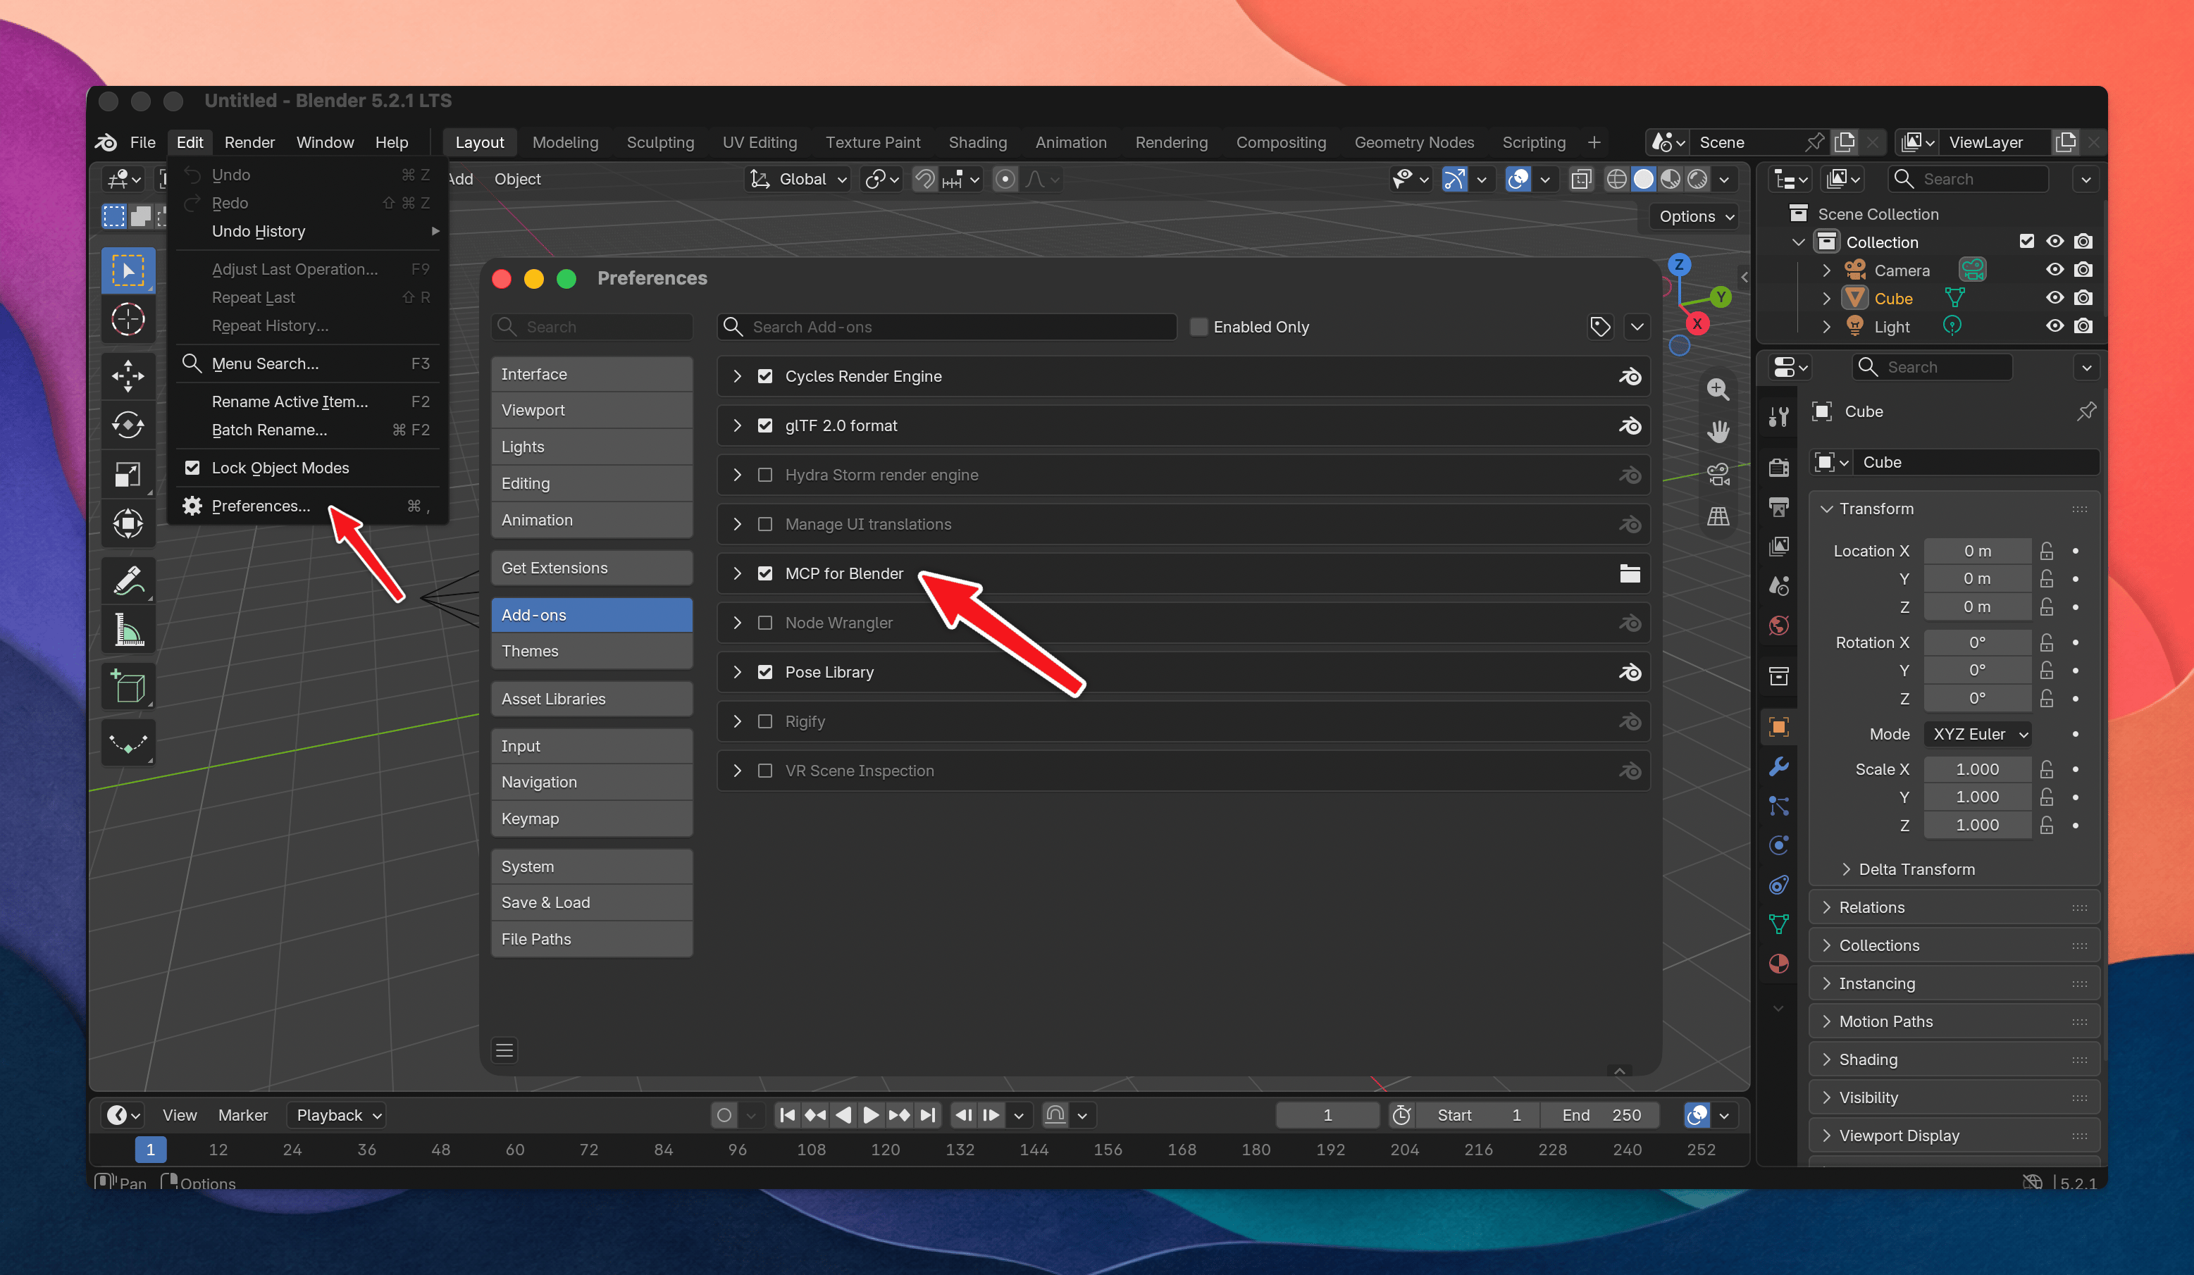Image resolution: width=2194 pixels, height=1275 pixels.
Task: Open Preferences hamburger menu icon
Action: click(504, 1050)
